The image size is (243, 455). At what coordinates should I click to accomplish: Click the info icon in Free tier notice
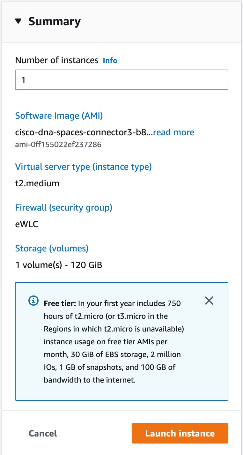(33, 301)
